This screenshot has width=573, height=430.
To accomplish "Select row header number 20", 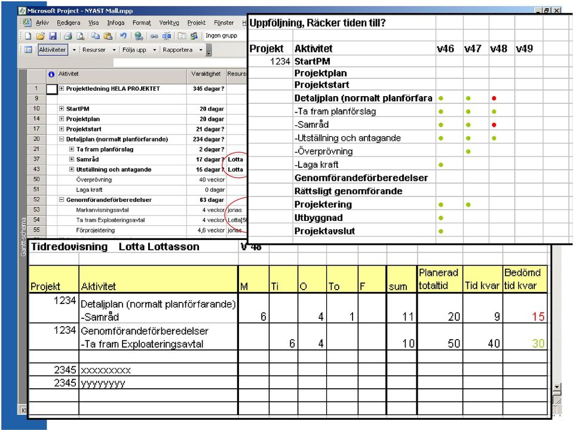I will (x=36, y=139).
